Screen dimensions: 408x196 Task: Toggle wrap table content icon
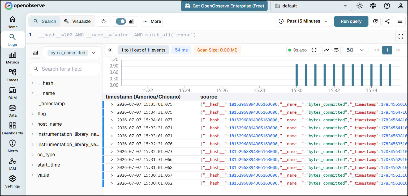[x=336, y=50]
